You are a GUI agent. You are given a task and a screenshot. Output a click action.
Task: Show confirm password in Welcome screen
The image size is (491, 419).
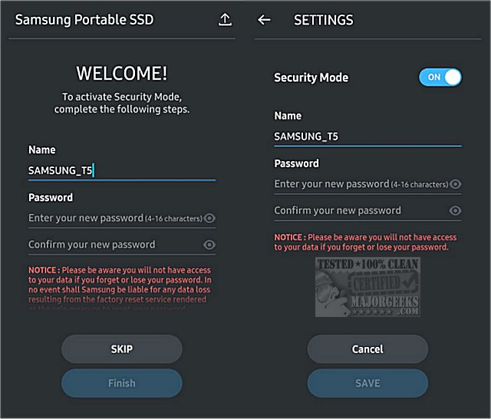tap(209, 245)
